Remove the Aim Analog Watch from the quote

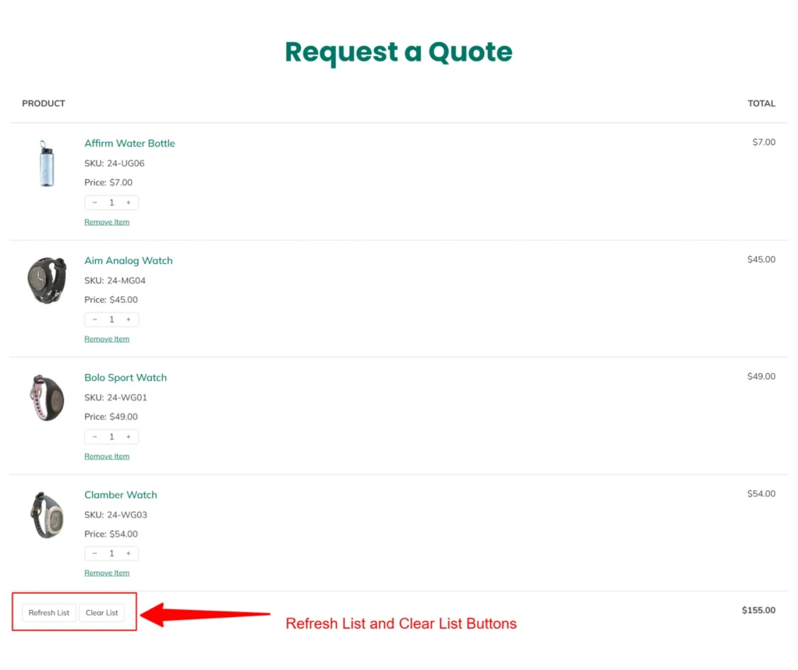tap(107, 338)
